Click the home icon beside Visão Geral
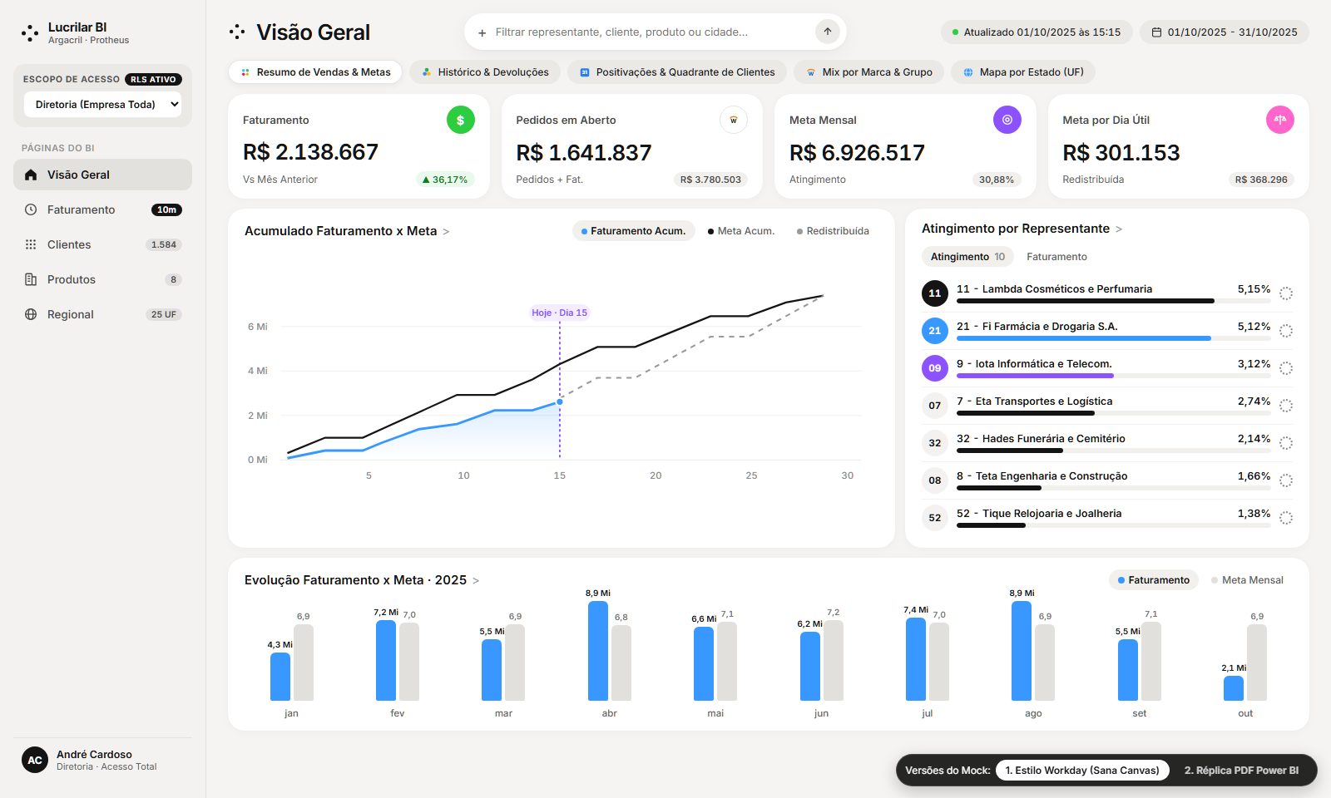 tap(31, 175)
